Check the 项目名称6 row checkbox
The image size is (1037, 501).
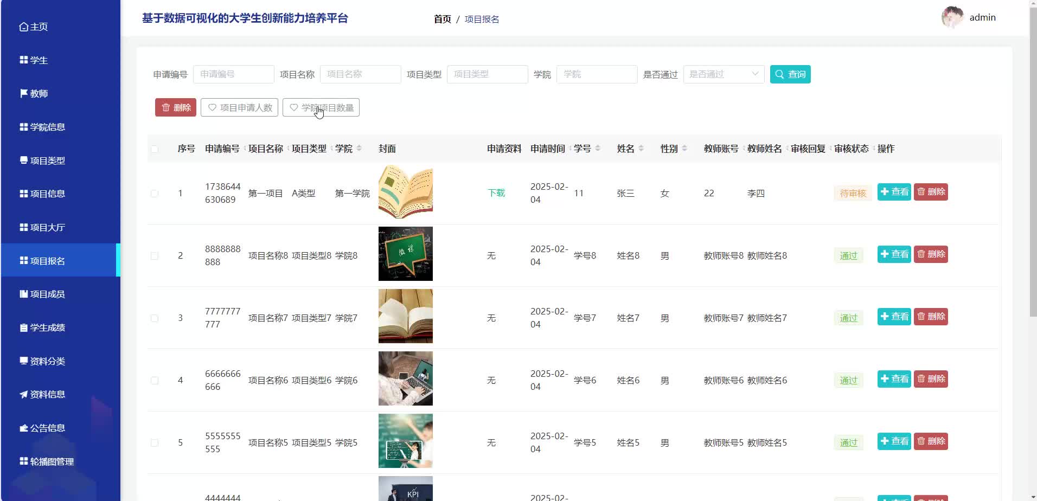click(x=155, y=381)
